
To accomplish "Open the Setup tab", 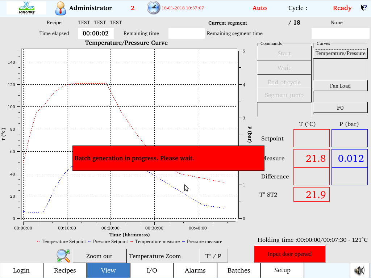I will pos(282,270).
